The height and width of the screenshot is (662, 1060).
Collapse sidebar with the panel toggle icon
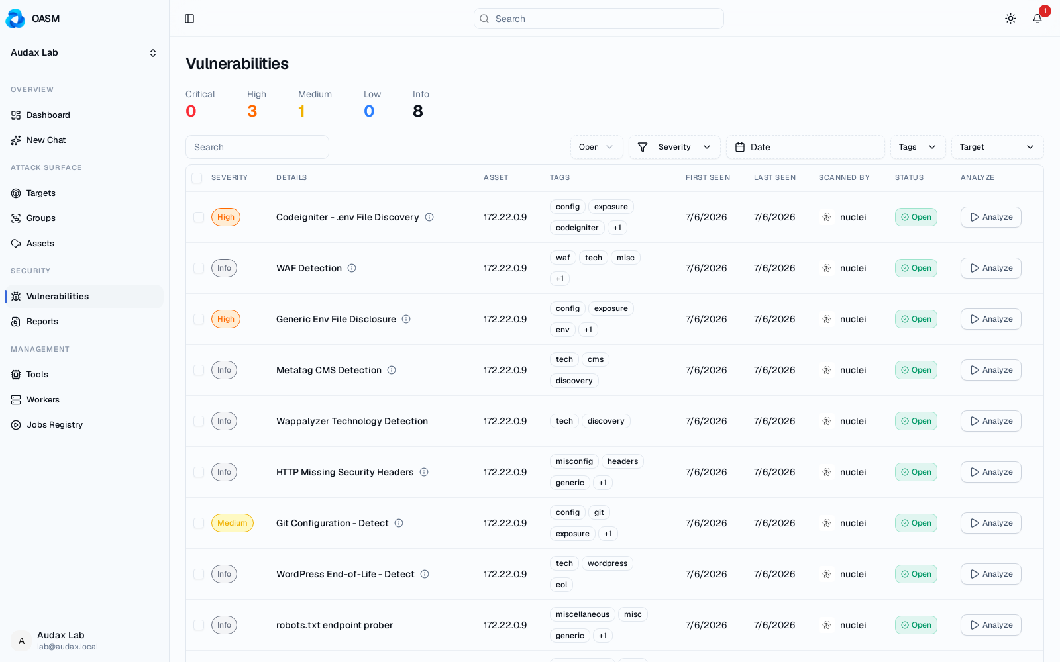189,19
